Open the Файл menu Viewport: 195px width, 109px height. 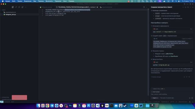click(x=13, y=1)
